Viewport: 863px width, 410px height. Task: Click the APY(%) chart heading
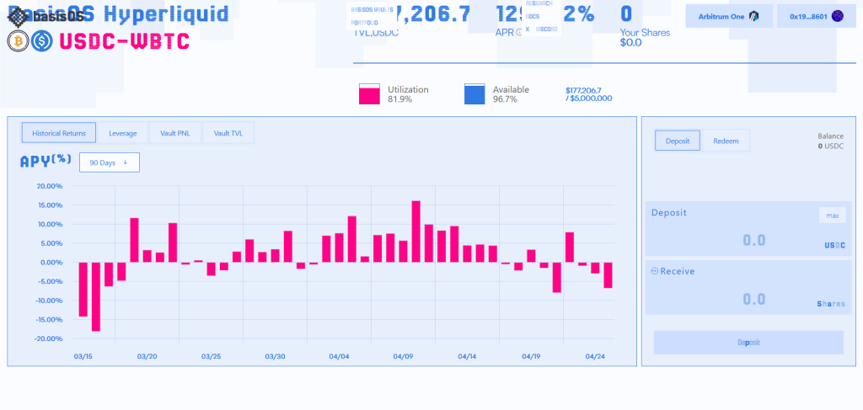[46, 161]
